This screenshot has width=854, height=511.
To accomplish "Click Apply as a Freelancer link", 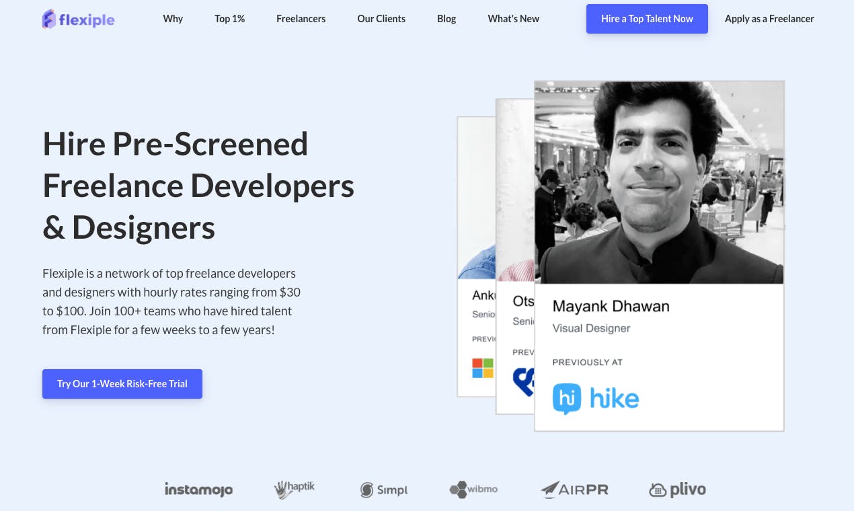I will click(769, 19).
